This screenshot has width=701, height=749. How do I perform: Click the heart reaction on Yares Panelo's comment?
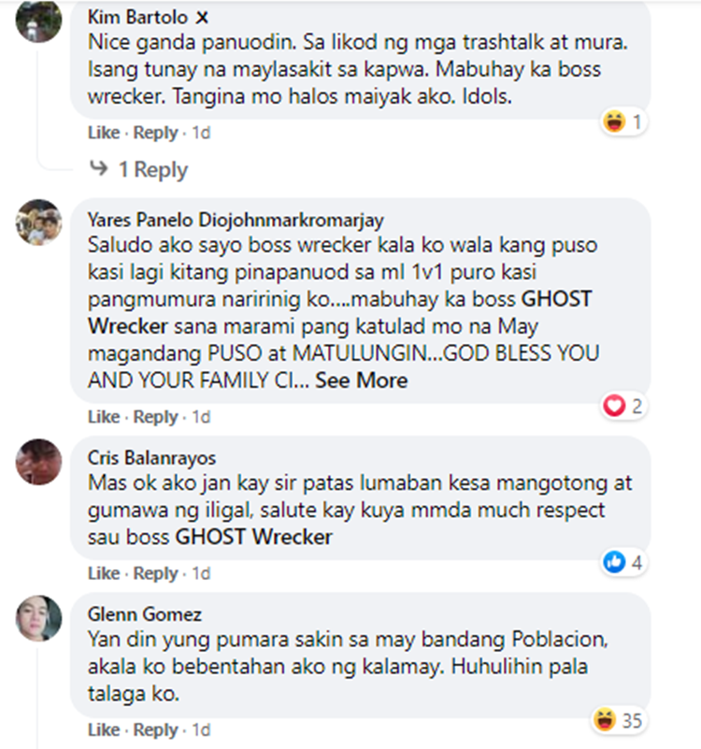point(614,406)
